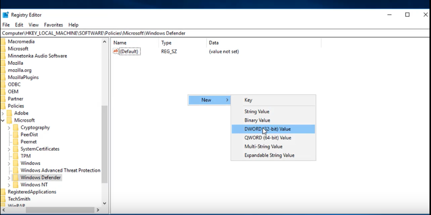431x215 pixels.
Task: Click the Cryptography folder icon
Action: [x=16, y=128]
